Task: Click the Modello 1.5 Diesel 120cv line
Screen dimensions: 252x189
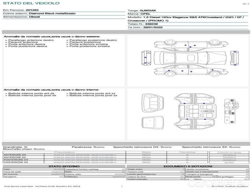Action: click(x=186, y=17)
